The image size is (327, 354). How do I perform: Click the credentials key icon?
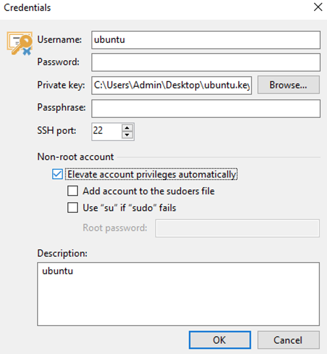click(20, 44)
